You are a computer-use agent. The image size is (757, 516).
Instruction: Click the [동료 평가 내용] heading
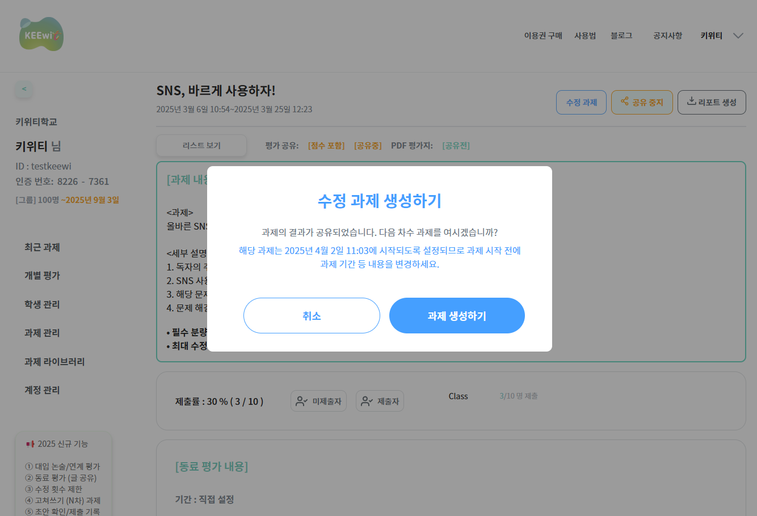click(212, 467)
